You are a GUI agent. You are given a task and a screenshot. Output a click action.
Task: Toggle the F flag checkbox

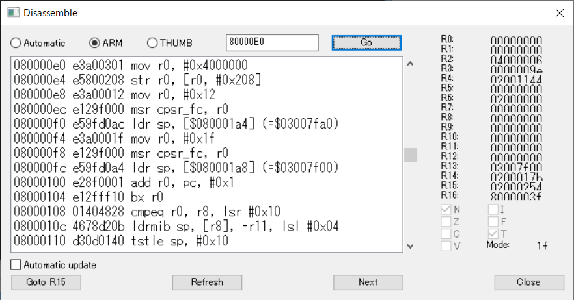pos(493,221)
